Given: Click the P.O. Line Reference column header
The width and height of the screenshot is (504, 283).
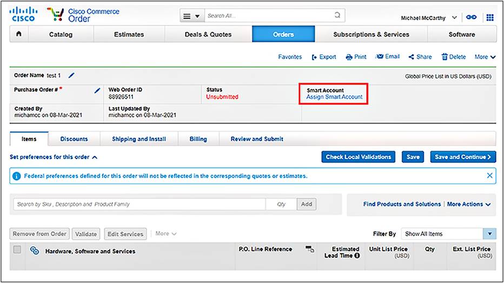Looking at the screenshot, I should 265,249.
